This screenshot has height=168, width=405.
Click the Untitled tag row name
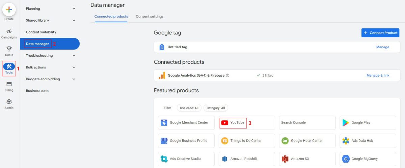click(178, 47)
